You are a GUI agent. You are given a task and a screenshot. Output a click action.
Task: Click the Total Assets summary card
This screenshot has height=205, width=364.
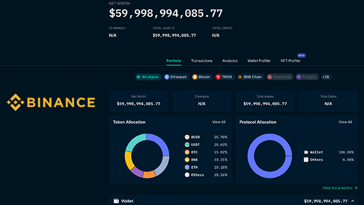point(265,101)
